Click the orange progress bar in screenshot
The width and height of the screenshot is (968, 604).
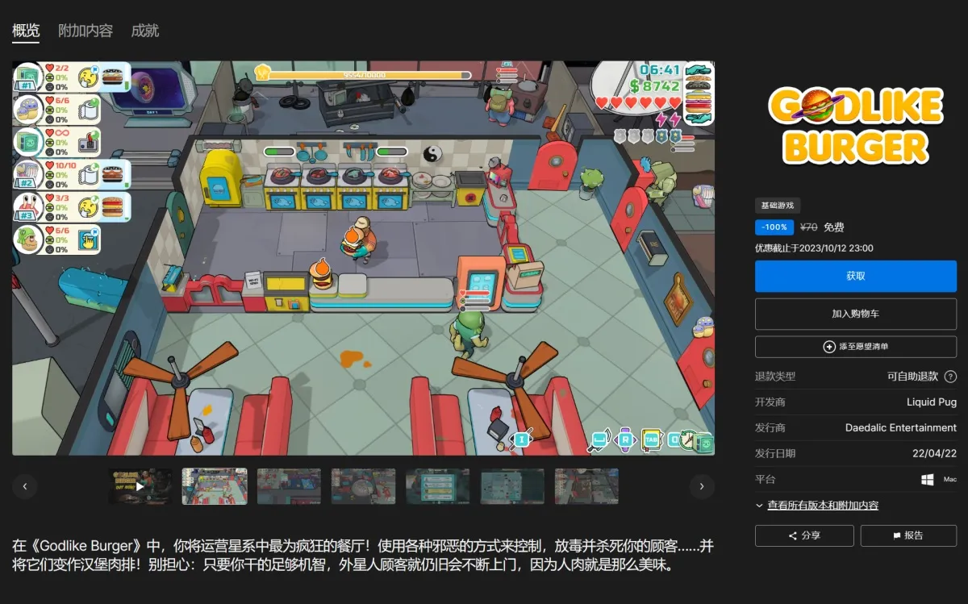pyautogui.click(x=364, y=74)
